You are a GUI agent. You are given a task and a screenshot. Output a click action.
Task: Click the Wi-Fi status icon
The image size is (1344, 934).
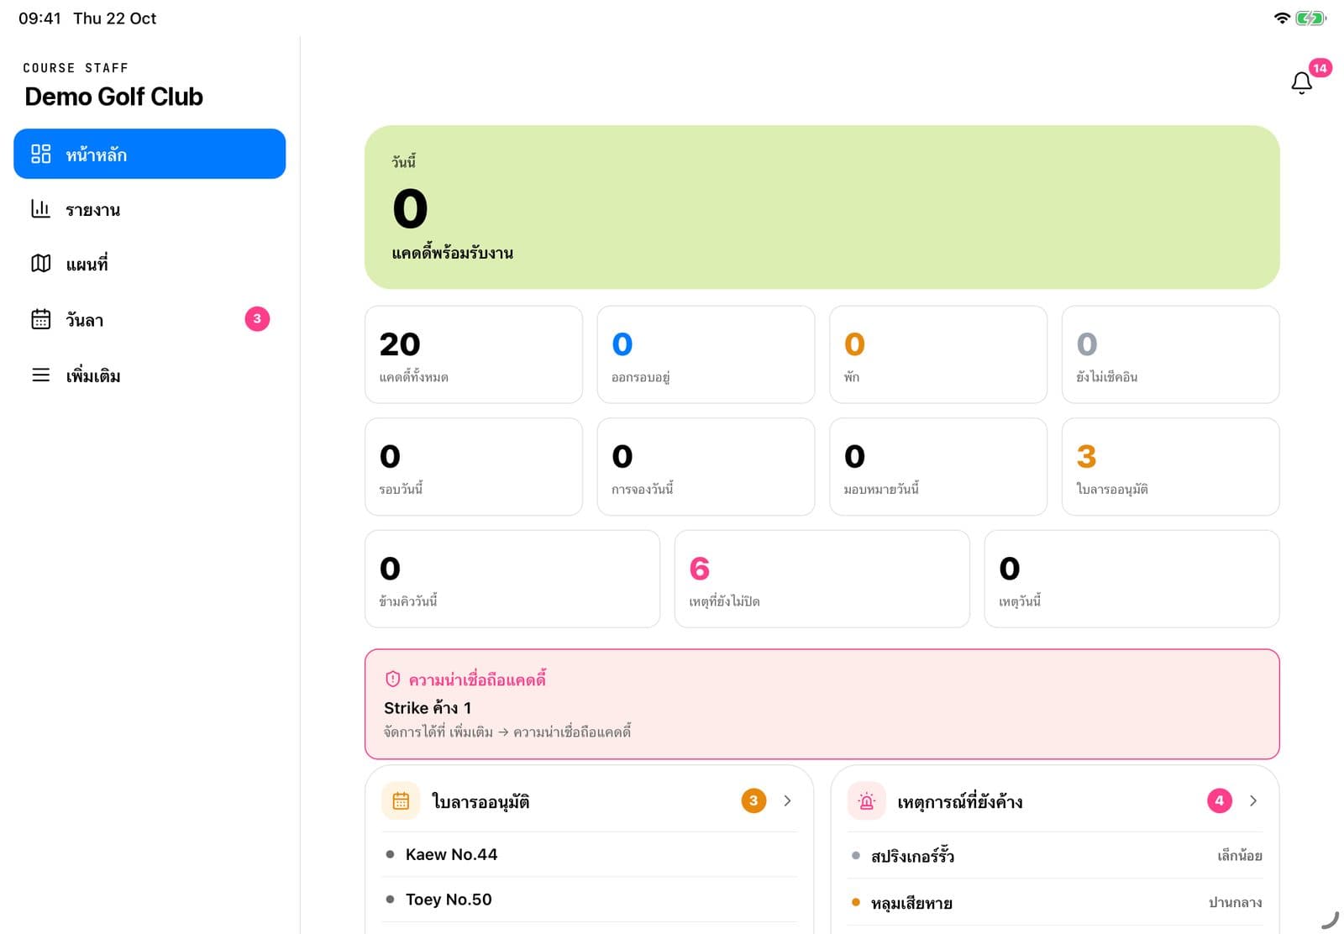1282,18
